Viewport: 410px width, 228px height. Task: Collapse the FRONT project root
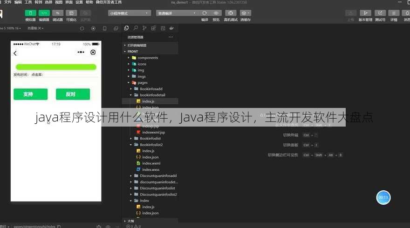point(150,52)
